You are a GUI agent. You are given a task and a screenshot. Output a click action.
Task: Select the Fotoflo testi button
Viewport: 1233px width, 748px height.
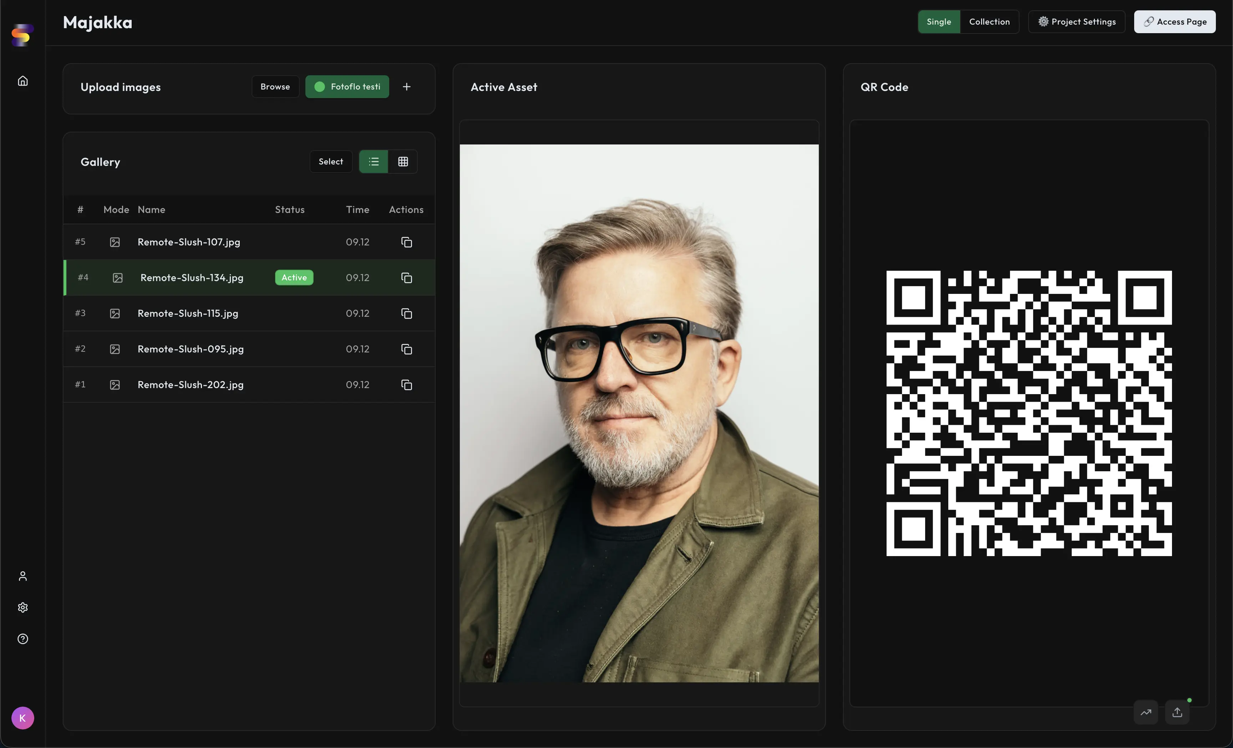(x=347, y=87)
